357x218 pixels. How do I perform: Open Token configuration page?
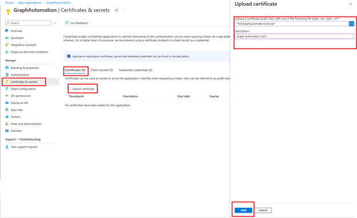coord(23,89)
